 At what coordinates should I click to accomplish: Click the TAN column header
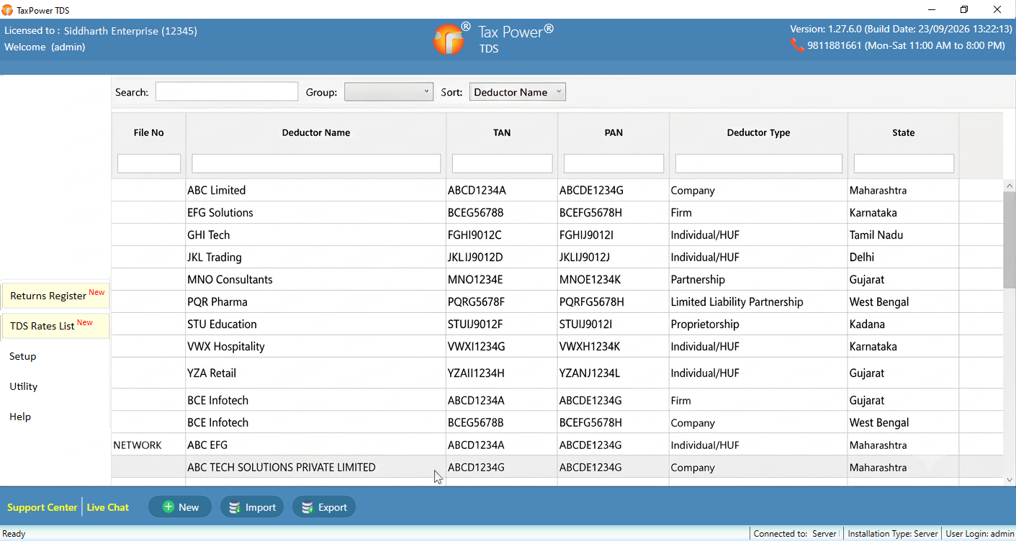pos(502,132)
